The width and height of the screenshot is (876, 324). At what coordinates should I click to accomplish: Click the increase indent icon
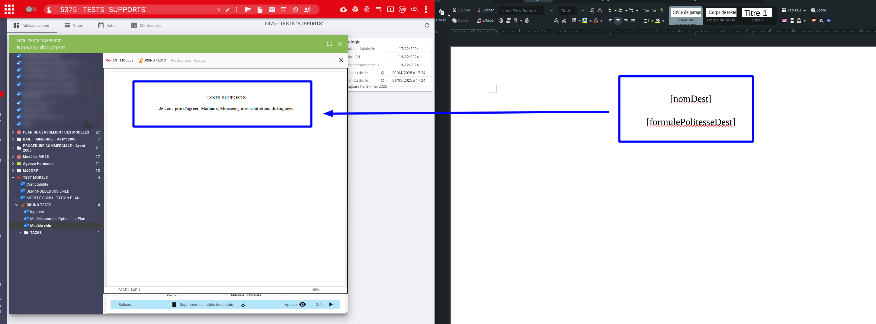click(647, 11)
